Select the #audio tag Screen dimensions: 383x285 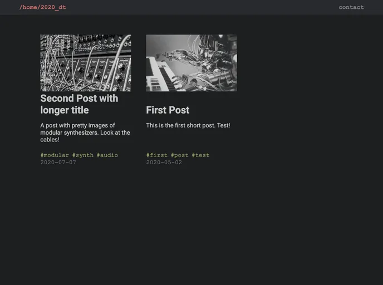[107, 155]
